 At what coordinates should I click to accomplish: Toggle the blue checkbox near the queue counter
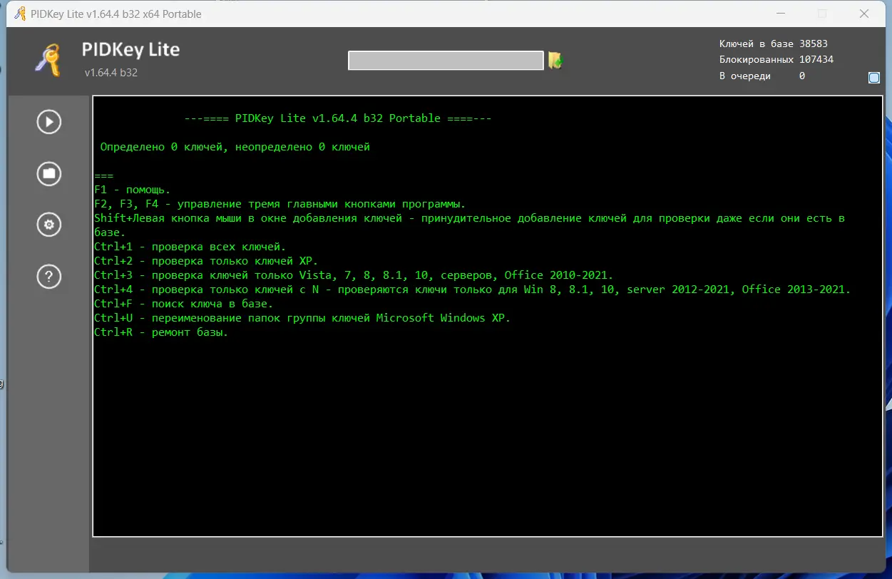pos(873,77)
